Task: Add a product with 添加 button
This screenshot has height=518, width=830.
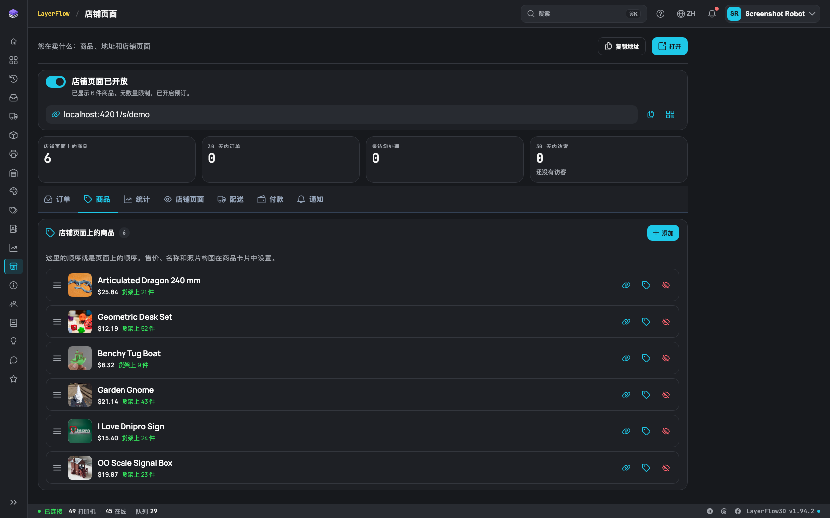Action: coord(663,233)
